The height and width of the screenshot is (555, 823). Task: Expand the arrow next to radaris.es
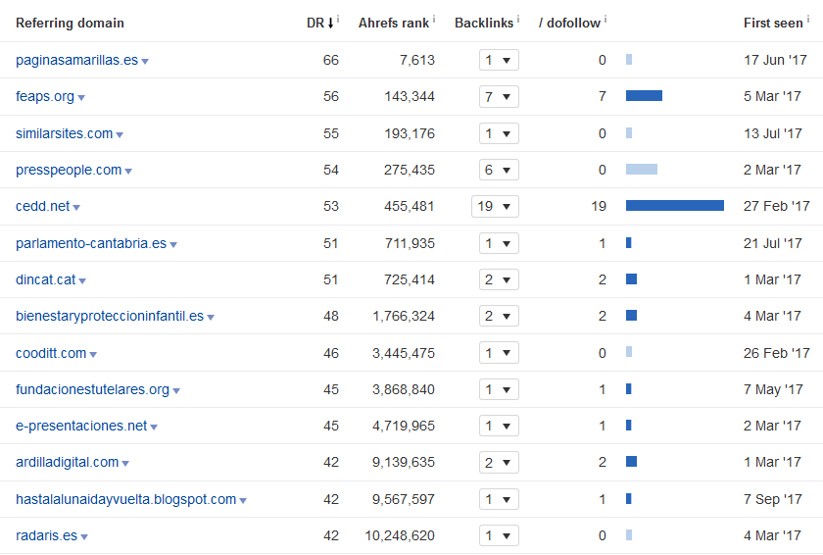[x=84, y=537]
